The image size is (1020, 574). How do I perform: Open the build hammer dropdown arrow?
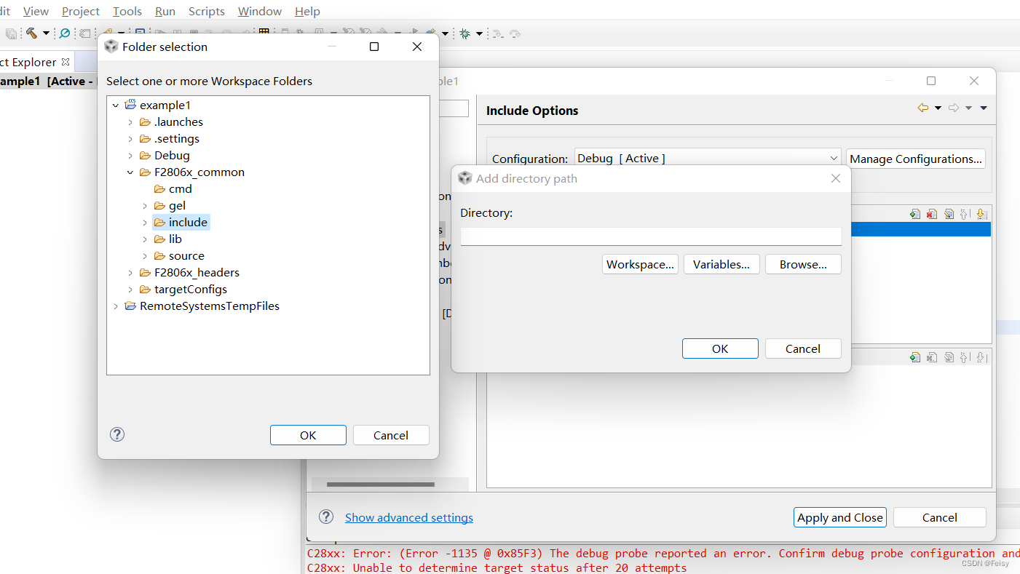pos(46,33)
